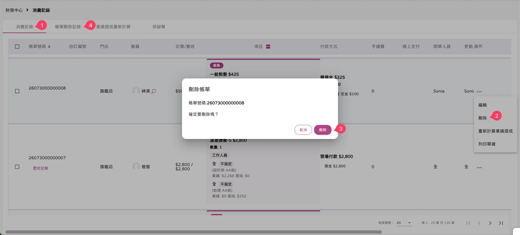Click the horizontal scrollbar at the bottom
This screenshot has width=520, height=235.
193,232
